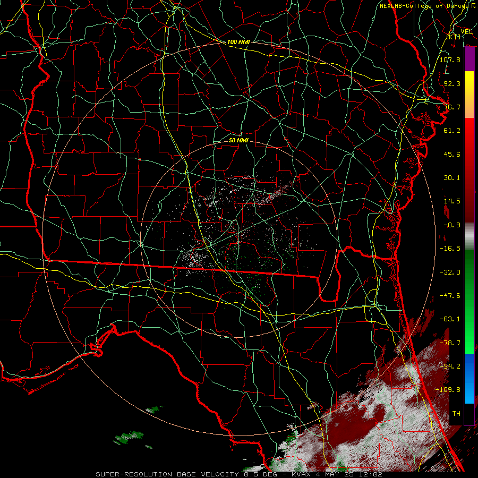Screen dimensions: 478x478
Task: Click the VEL legend title
Action: (466, 32)
